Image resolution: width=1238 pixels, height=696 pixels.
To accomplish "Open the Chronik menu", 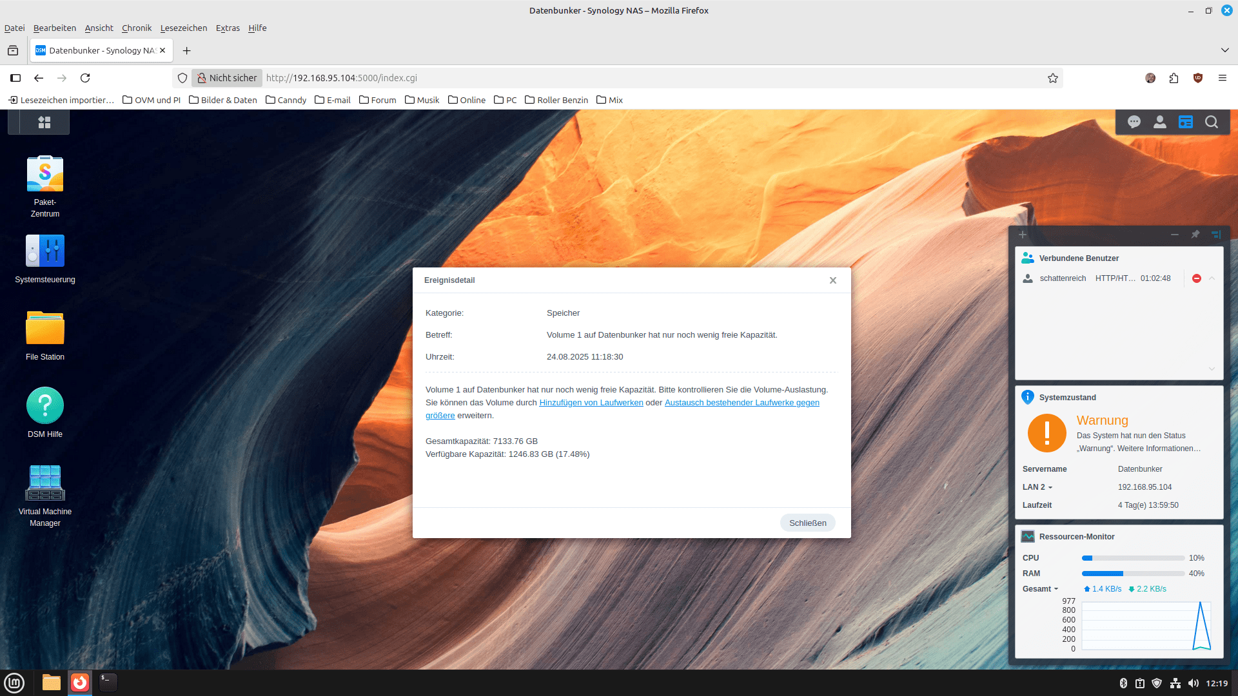I will tap(137, 28).
